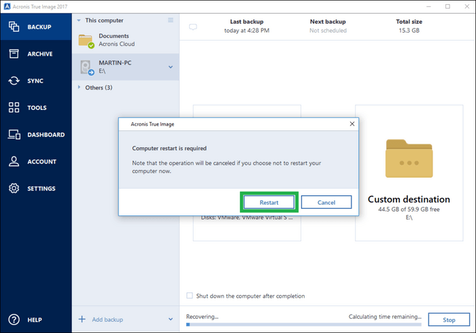
Task: Switch to the ARCHIVE tab label
Action: 40,54
